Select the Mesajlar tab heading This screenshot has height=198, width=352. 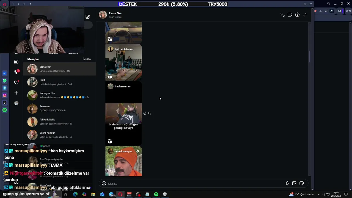tap(33, 59)
